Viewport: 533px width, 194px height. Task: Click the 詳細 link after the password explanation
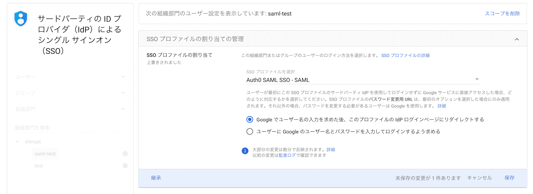click(x=443, y=106)
